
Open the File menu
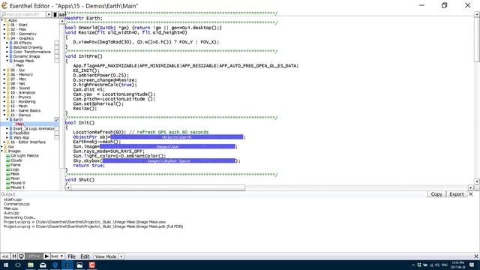pyautogui.click(x=71, y=256)
